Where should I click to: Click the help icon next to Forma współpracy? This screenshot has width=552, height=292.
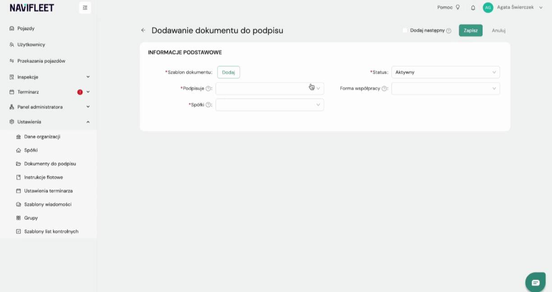tap(384, 89)
